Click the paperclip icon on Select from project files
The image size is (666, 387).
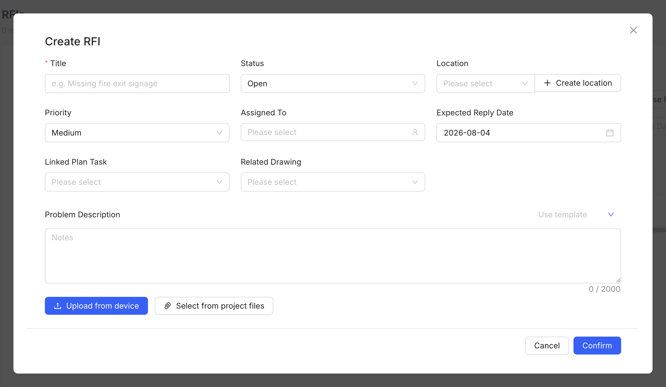click(167, 306)
